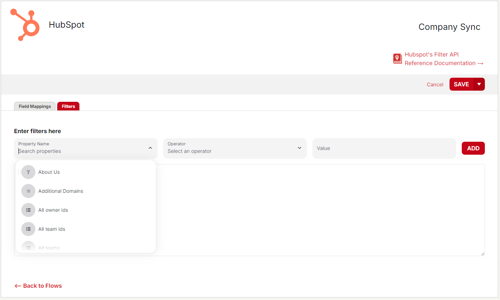500x300 pixels.
Task: Switch to the Field Mappings tab
Action: [x=35, y=106]
